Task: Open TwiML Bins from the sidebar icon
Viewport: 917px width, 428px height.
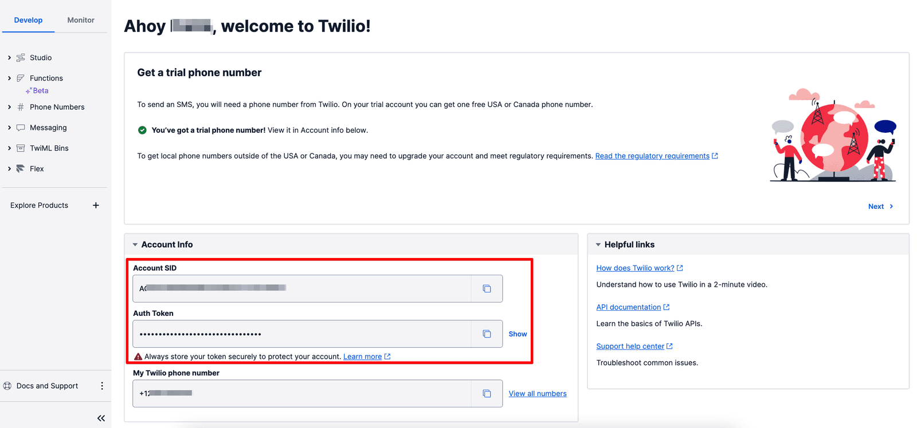Action: tap(21, 148)
